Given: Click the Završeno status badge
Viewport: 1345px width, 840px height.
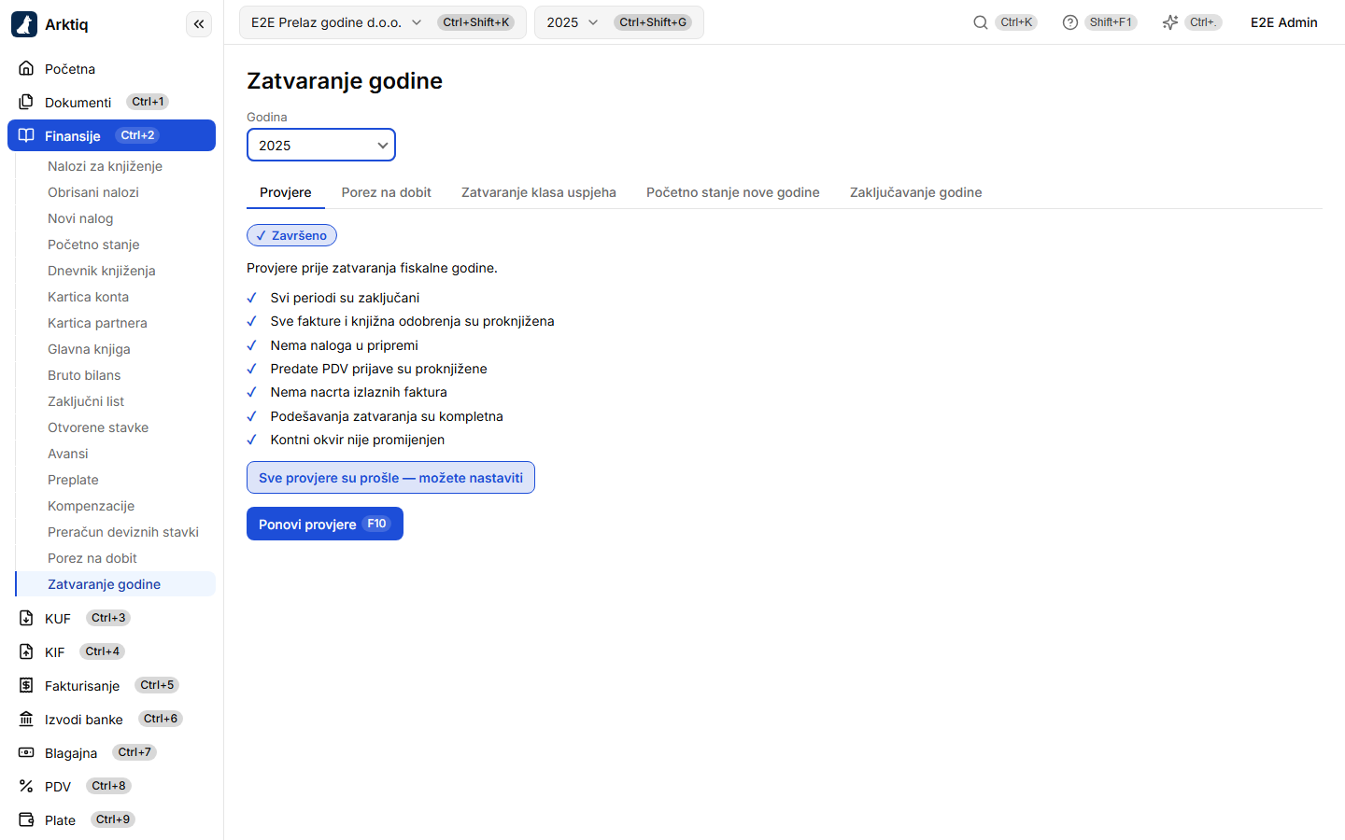Looking at the screenshot, I should tap(291, 235).
